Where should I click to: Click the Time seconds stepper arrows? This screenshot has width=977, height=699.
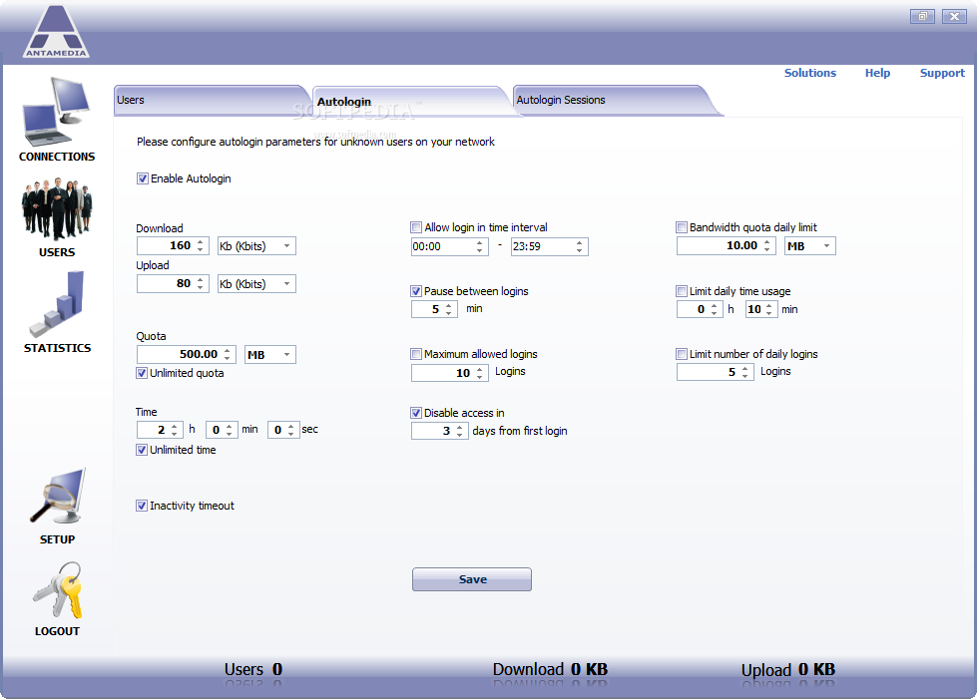[290, 430]
